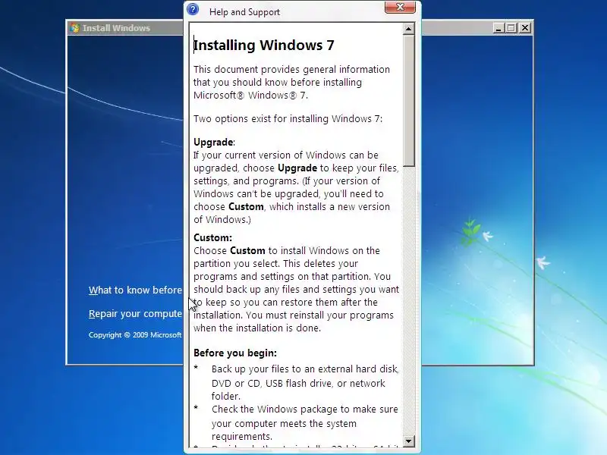607x455 pixels.
Task: Click the 'This document provides general information' paragraph
Action: coord(291,82)
